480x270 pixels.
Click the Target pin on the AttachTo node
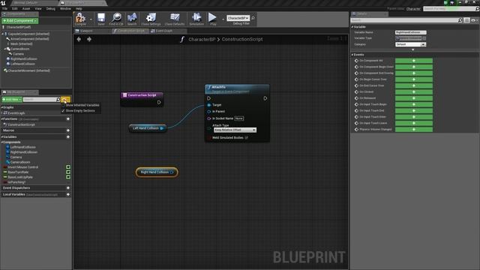[x=209, y=105]
